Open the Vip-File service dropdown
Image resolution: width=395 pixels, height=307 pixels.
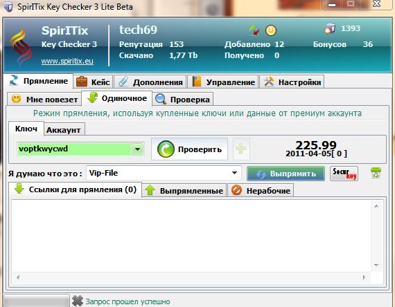pos(164,173)
